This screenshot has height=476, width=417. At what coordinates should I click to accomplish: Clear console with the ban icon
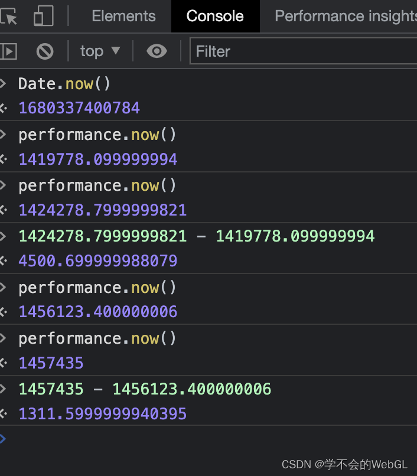tap(45, 51)
